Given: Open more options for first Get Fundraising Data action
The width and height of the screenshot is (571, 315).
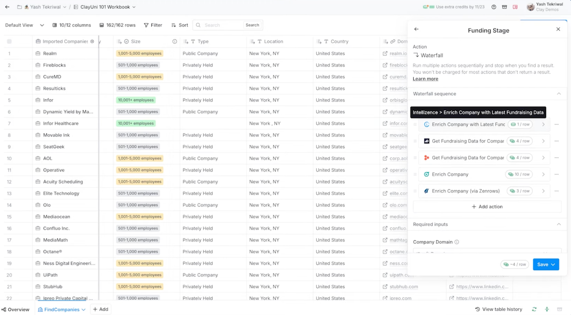Looking at the screenshot, I should [x=556, y=141].
